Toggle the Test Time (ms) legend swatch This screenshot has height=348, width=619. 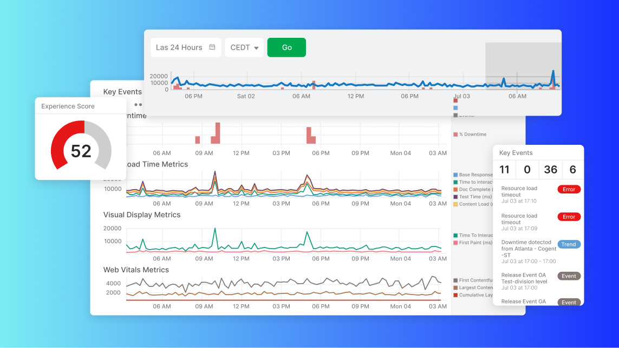click(455, 197)
